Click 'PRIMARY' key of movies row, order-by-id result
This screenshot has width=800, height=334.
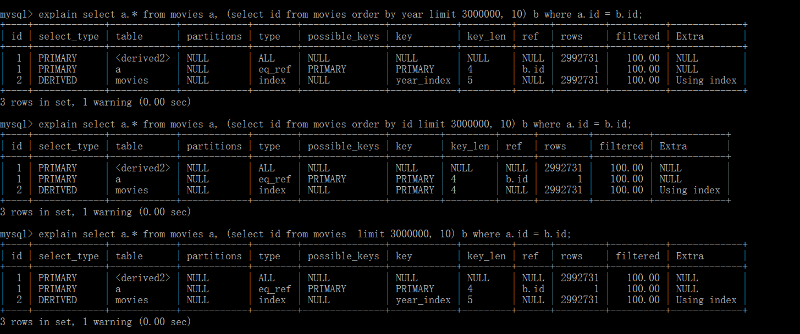(x=415, y=190)
